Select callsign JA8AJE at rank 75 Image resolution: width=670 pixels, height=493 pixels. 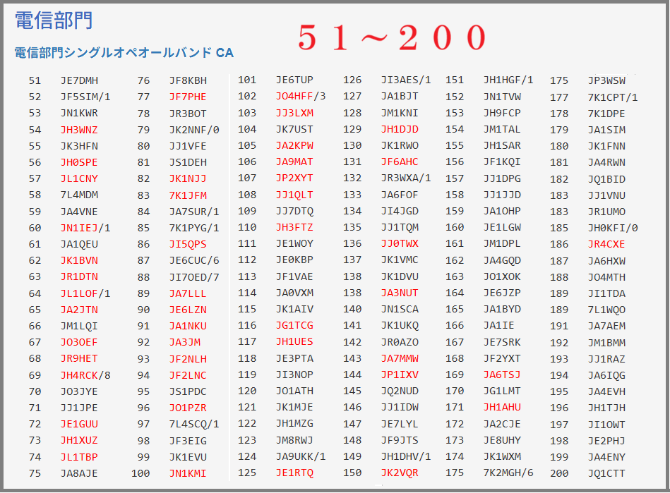(79, 473)
